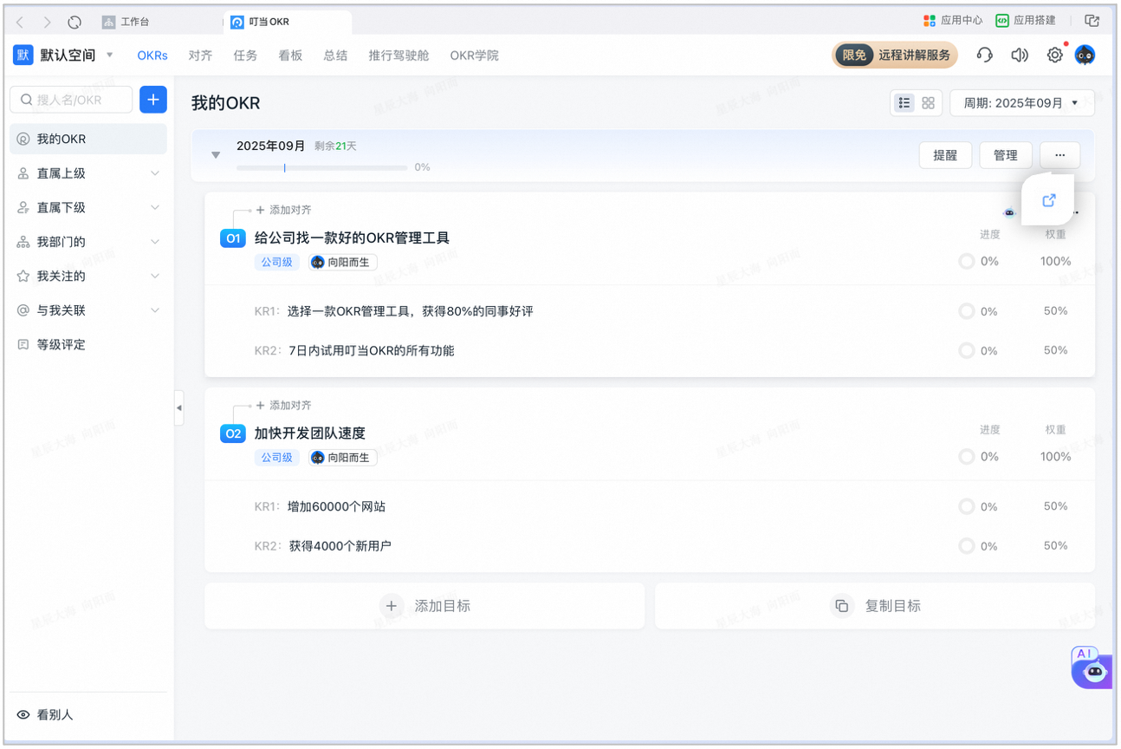The image size is (1121, 749).
Task: Open the 推行驾驶舱 menu tab
Action: coord(399,55)
